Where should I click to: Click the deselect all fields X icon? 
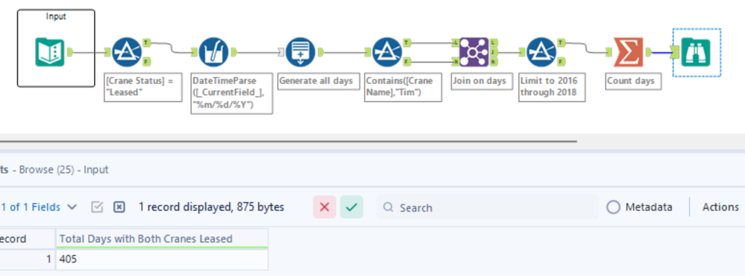click(x=119, y=208)
